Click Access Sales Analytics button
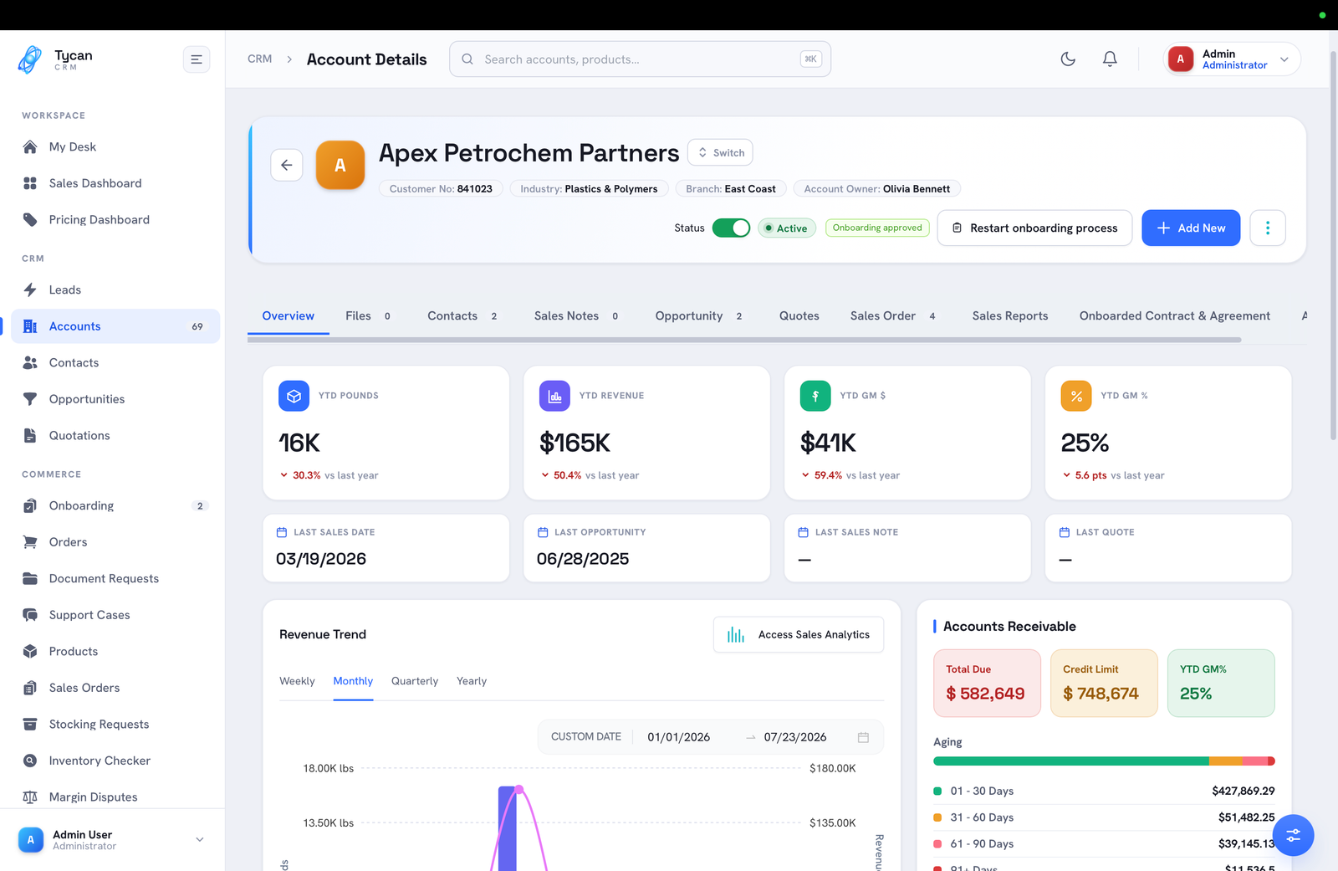This screenshot has width=1338, height=871. [x=799, y=635]
